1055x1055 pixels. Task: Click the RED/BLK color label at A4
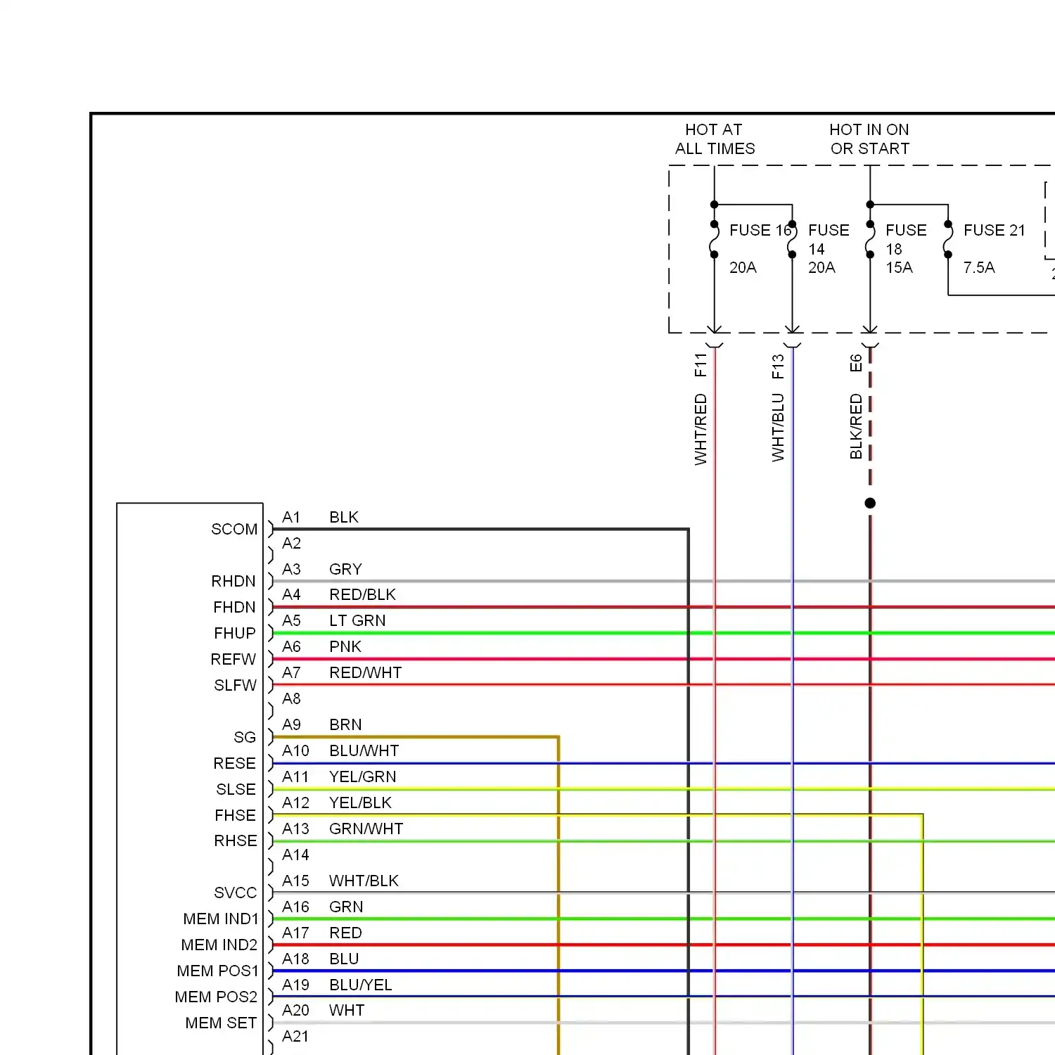pyautogui.click(x=362, y=594)
